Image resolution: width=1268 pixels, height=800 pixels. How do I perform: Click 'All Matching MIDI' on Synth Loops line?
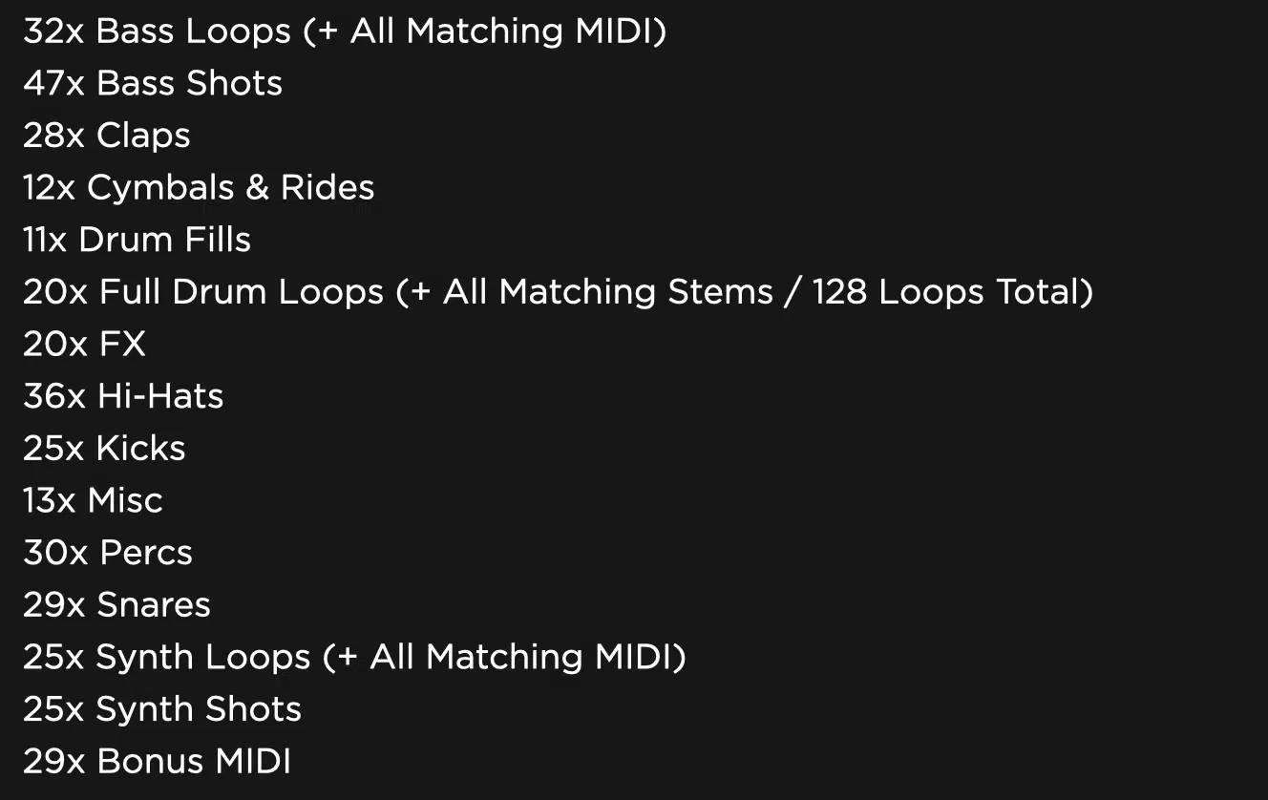[x=521, y=657]
